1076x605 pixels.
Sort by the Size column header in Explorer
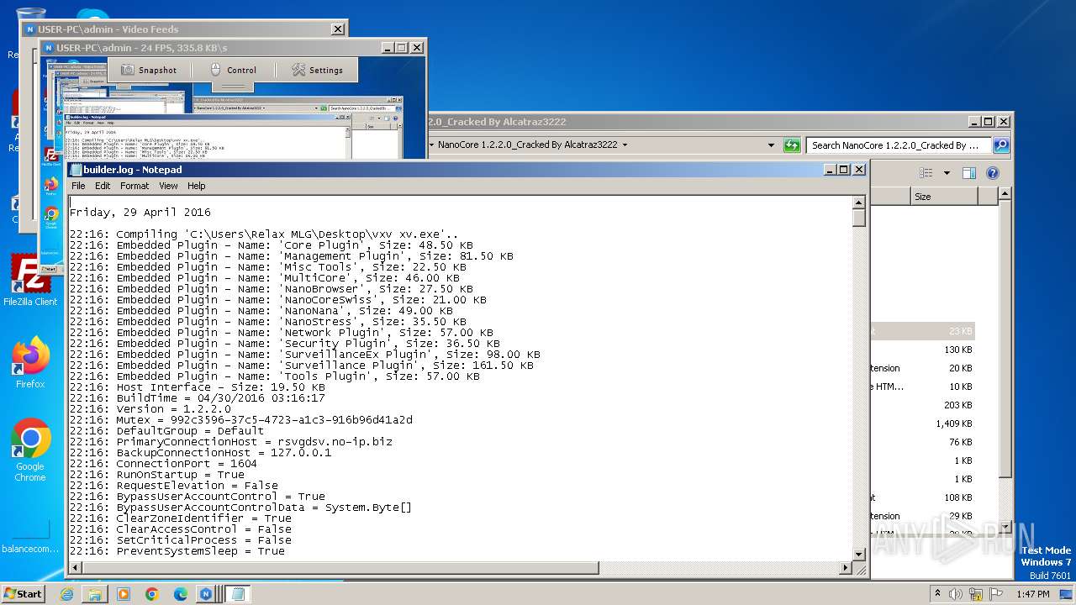944,197
